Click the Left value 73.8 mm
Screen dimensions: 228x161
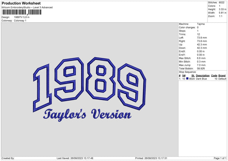202,38
